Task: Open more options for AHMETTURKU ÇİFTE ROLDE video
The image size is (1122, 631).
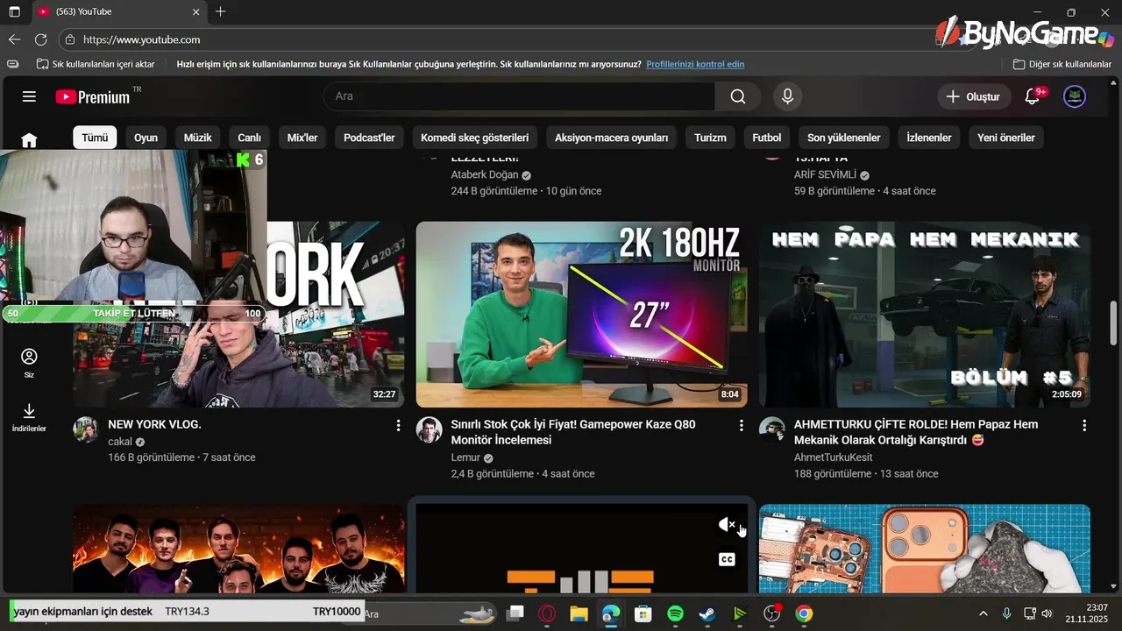Action: [1084, 425]
